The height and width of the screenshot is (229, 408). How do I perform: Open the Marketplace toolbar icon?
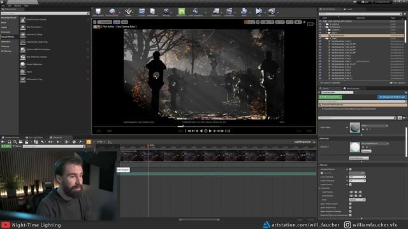[152, 11]
